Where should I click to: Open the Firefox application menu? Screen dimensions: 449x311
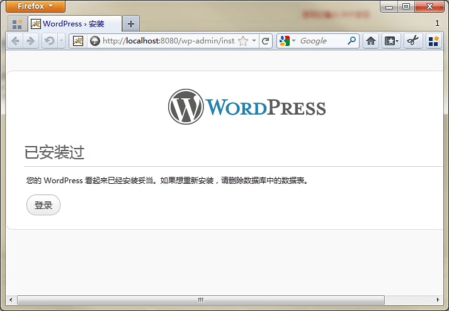(35, 6)
